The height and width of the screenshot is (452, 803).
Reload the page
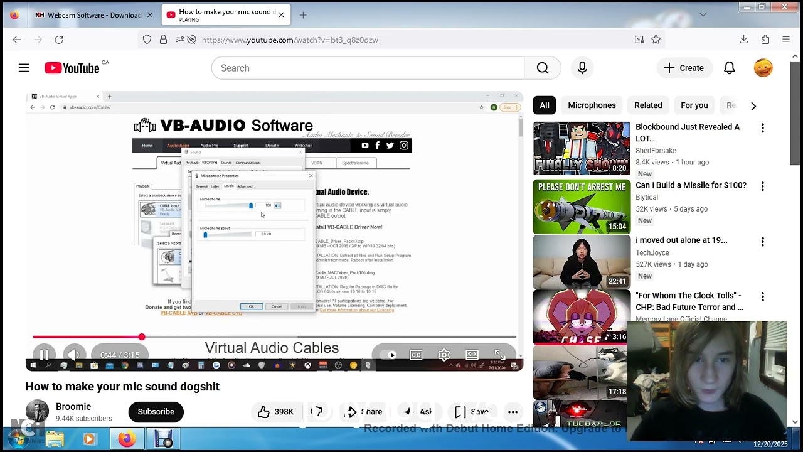[59, 40]
